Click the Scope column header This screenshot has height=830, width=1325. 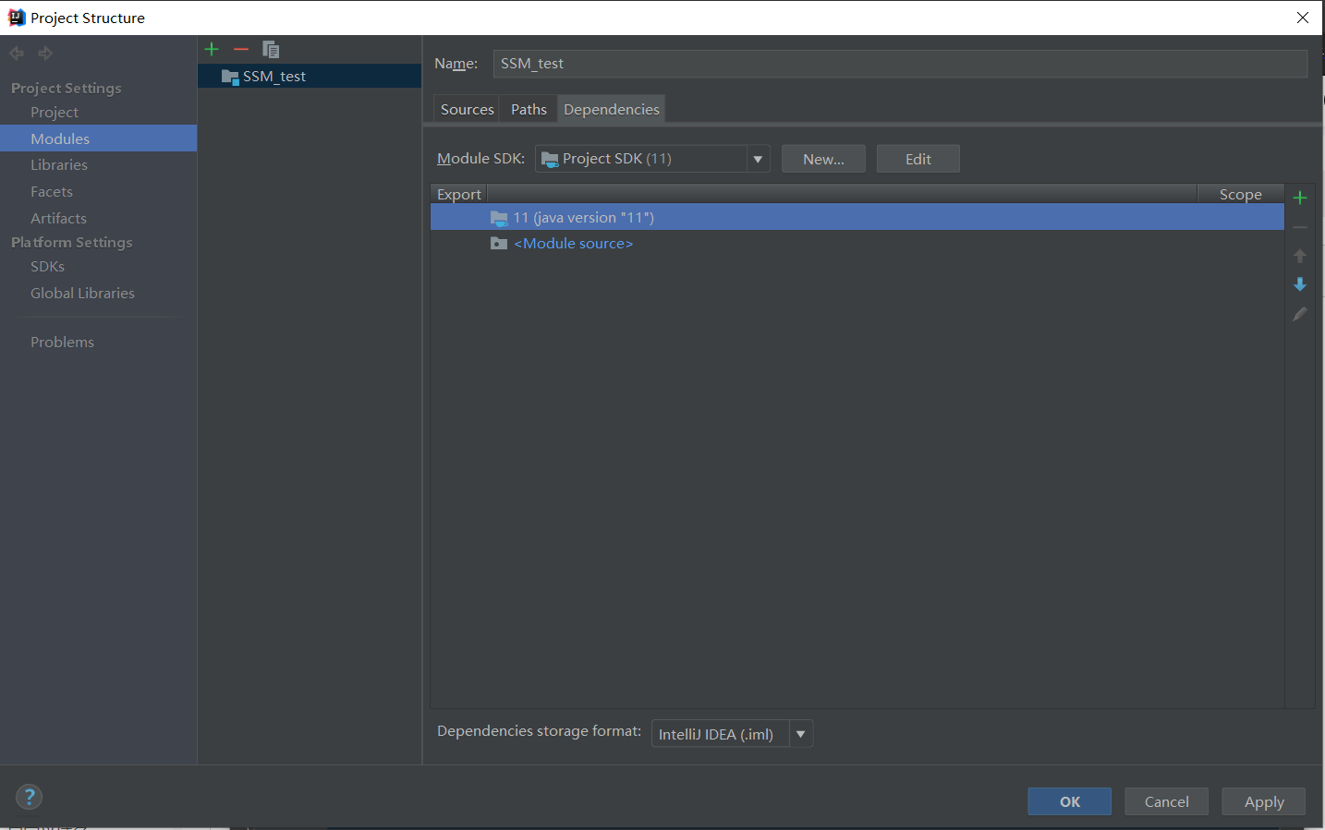(x=1240, y=194)
